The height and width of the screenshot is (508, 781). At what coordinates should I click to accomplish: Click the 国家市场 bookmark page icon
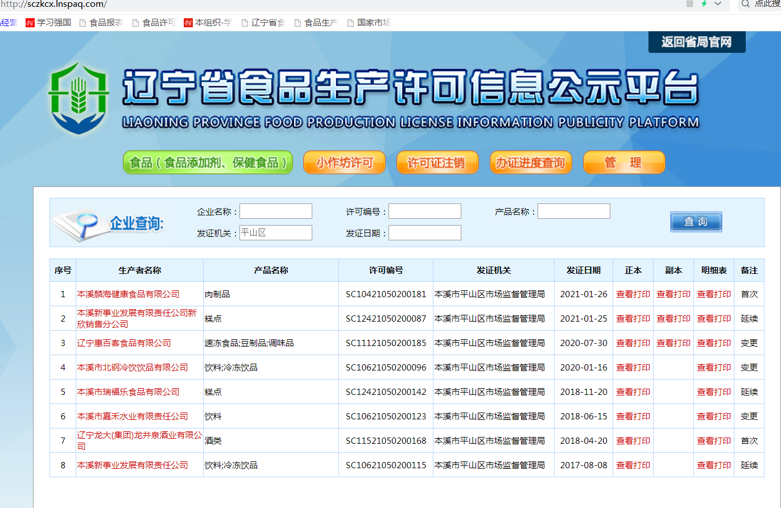coord(350,23)
